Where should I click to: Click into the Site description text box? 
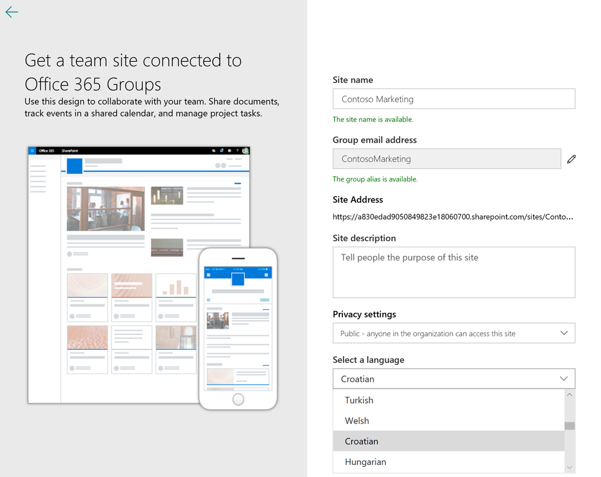454,272
